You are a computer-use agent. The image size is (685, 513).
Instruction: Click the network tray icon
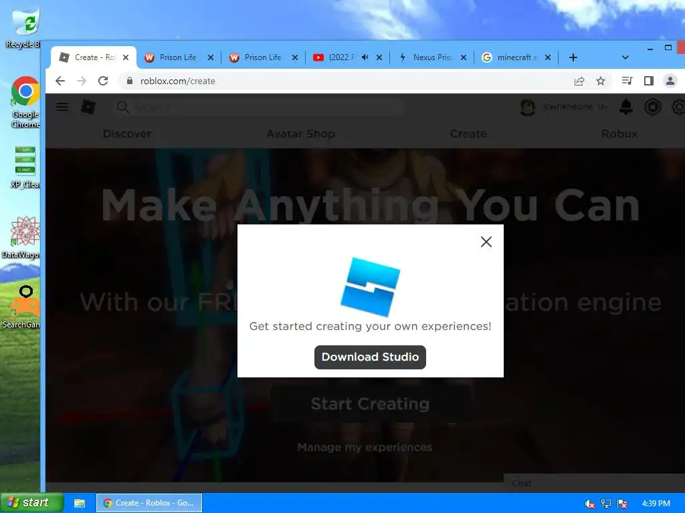[606, 504]
